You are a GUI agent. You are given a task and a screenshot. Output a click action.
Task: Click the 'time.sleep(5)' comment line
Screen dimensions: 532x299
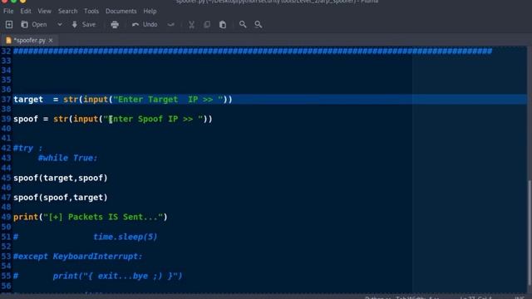pos(126,237)
